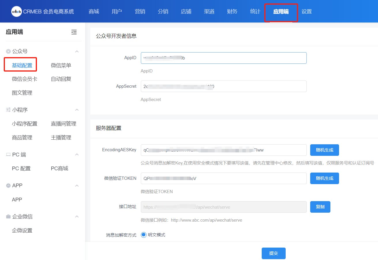The image size is (378, 260).
Task: Open the 商城 top navigation tab
Action: (x=94, y=12)
